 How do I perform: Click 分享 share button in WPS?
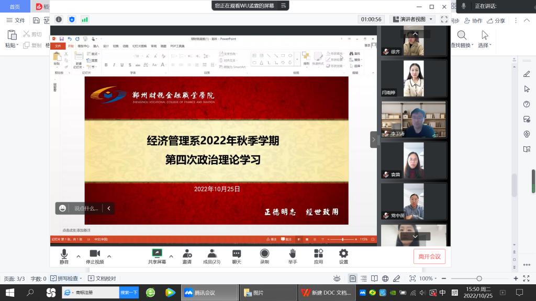click(x=496, y=21)
